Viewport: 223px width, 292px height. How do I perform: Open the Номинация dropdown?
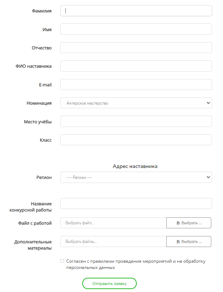136,103
